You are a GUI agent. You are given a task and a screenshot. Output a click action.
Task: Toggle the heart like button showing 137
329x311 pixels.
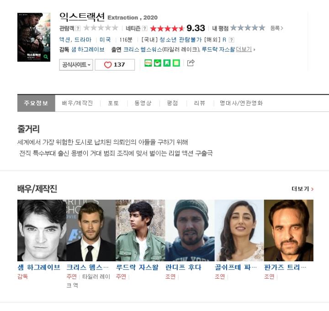(115, 65)
